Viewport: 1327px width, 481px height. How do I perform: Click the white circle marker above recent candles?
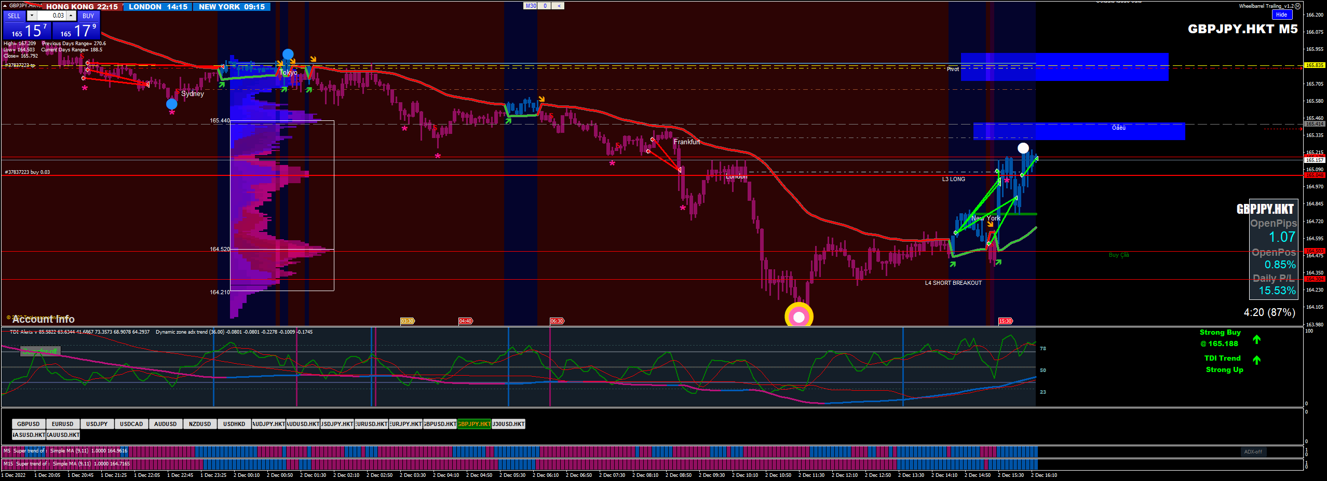pos(1023,148)
